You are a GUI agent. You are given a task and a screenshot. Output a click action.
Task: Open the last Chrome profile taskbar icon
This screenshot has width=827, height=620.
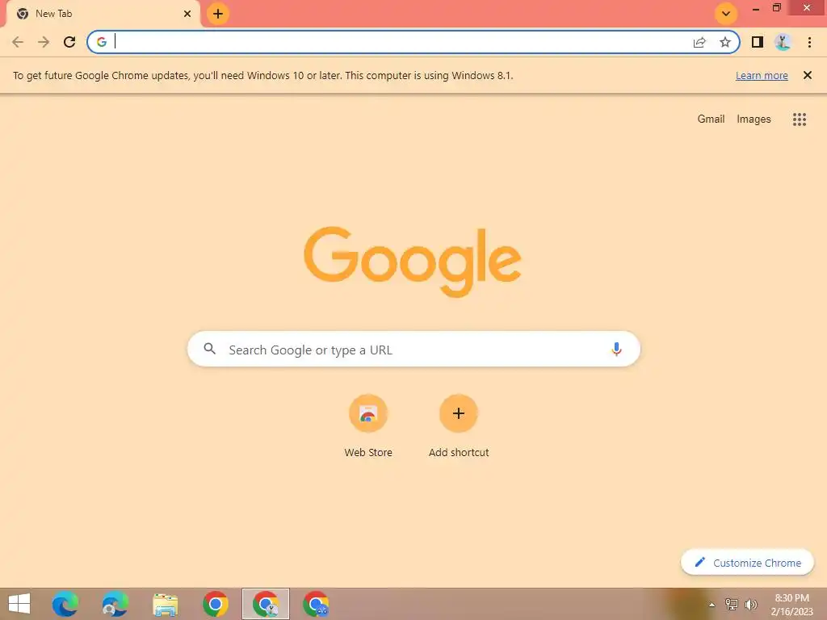point(316,604)
